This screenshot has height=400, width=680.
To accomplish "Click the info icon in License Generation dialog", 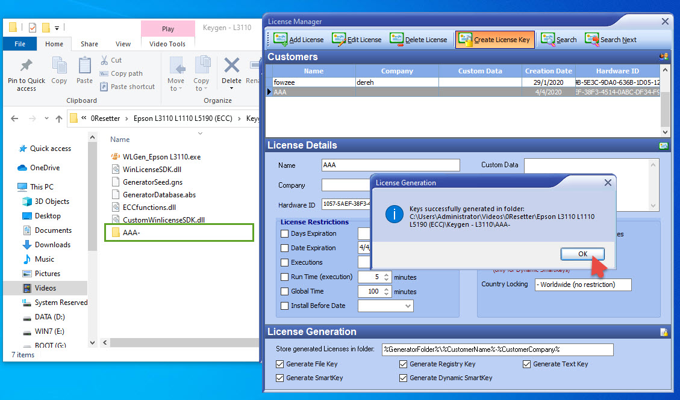I will tap(395, 214).
